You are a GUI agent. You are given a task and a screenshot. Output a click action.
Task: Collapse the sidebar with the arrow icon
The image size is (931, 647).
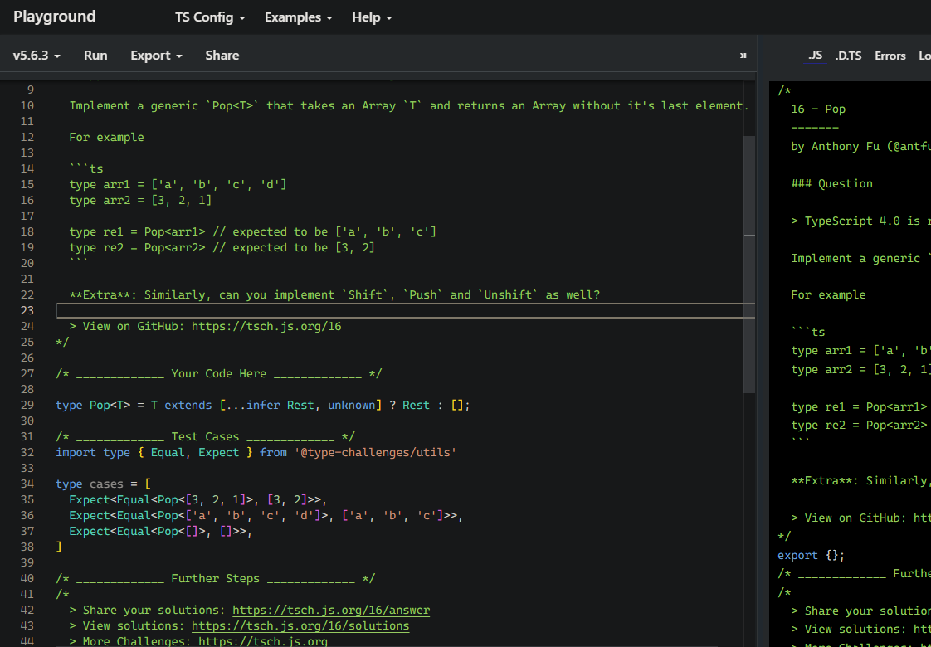point(740,56)
